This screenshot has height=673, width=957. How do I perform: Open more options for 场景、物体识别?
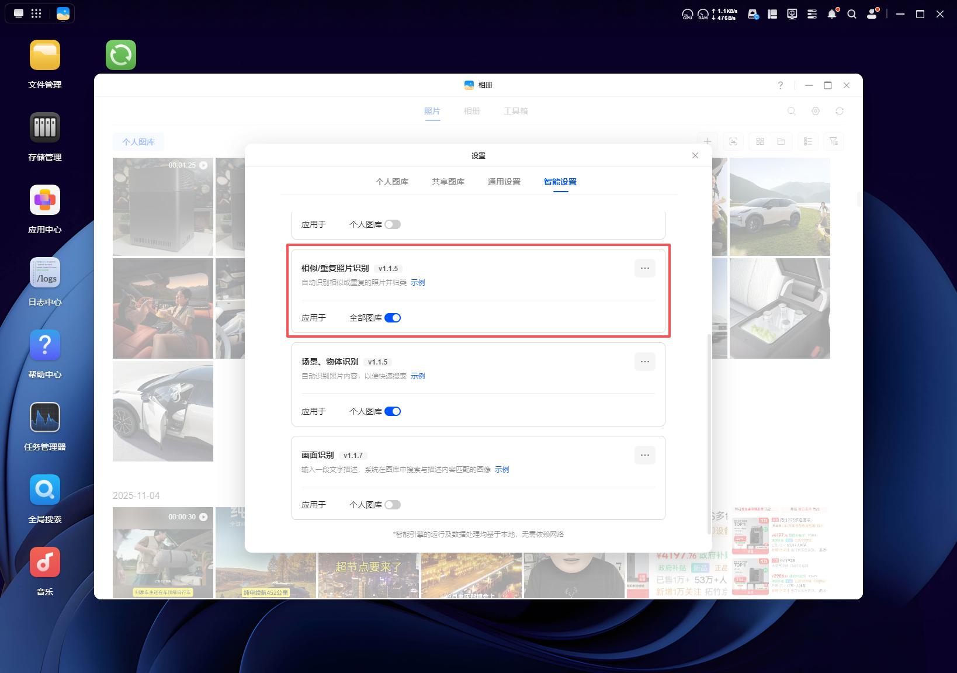pyautogui.click(x=645, y=362)
